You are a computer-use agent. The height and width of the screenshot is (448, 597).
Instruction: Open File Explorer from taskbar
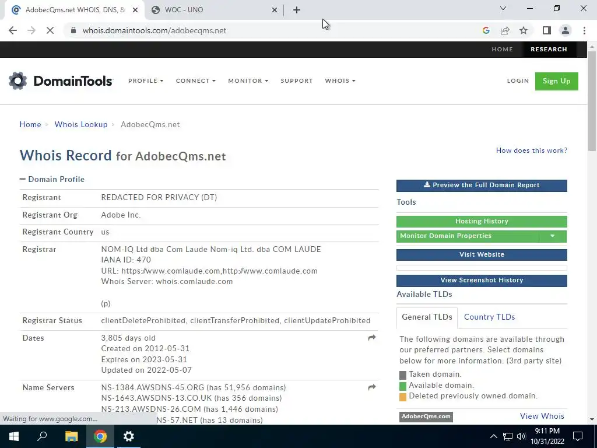(71, 436)
